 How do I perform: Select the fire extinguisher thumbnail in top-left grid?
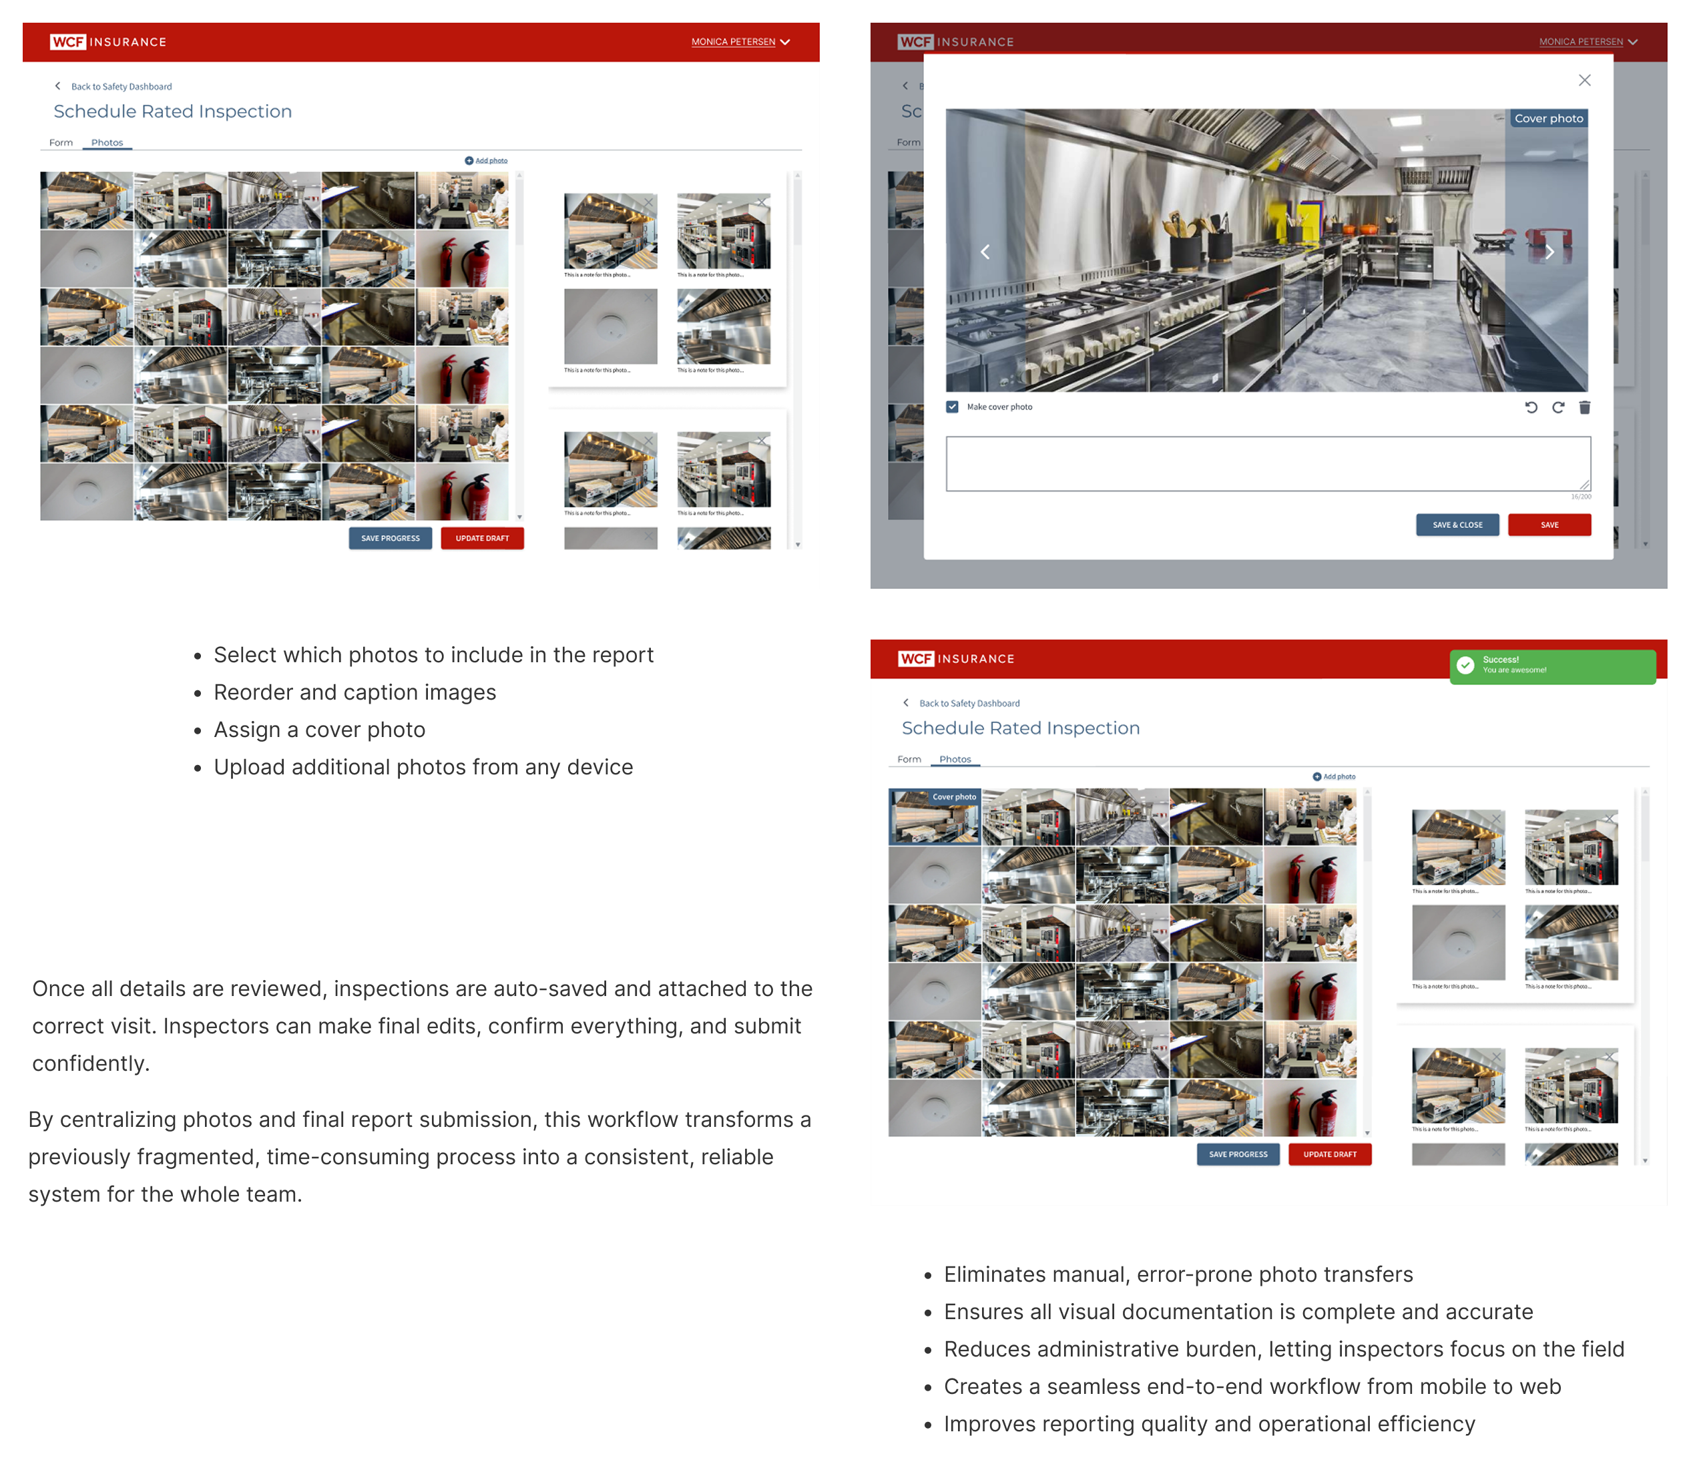click(462, 258)
